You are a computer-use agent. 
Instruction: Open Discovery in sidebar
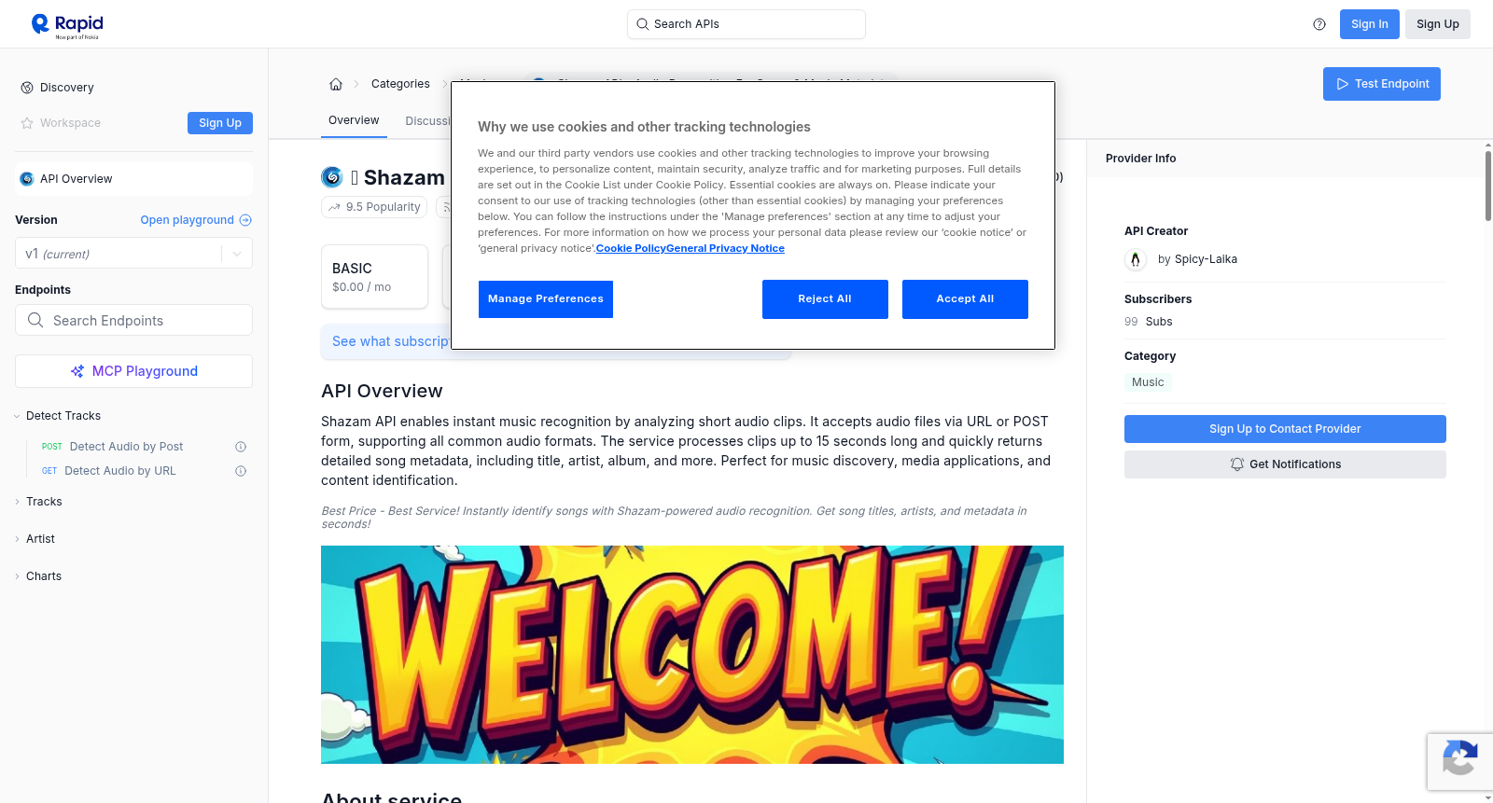tap(67, 88)
